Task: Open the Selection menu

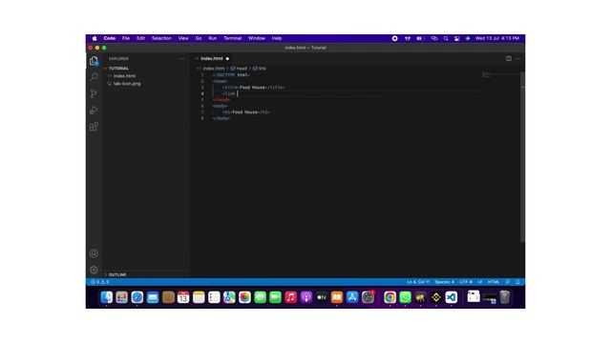Action: [x=161, y=38]
